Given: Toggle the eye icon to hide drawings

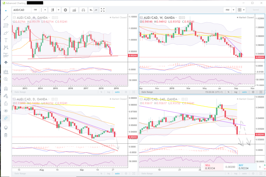Looking at the screenshot, I should [6, 111].
